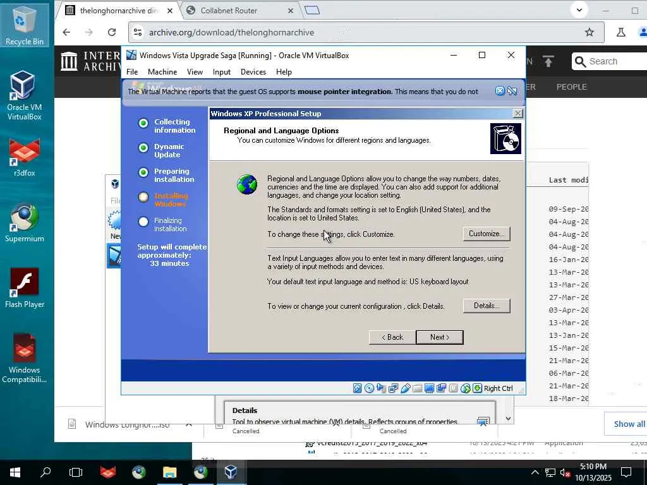Viewport: 647px width, 485px height.
Task: Click Next in Windows XP Setup
Action: [440, 337]
